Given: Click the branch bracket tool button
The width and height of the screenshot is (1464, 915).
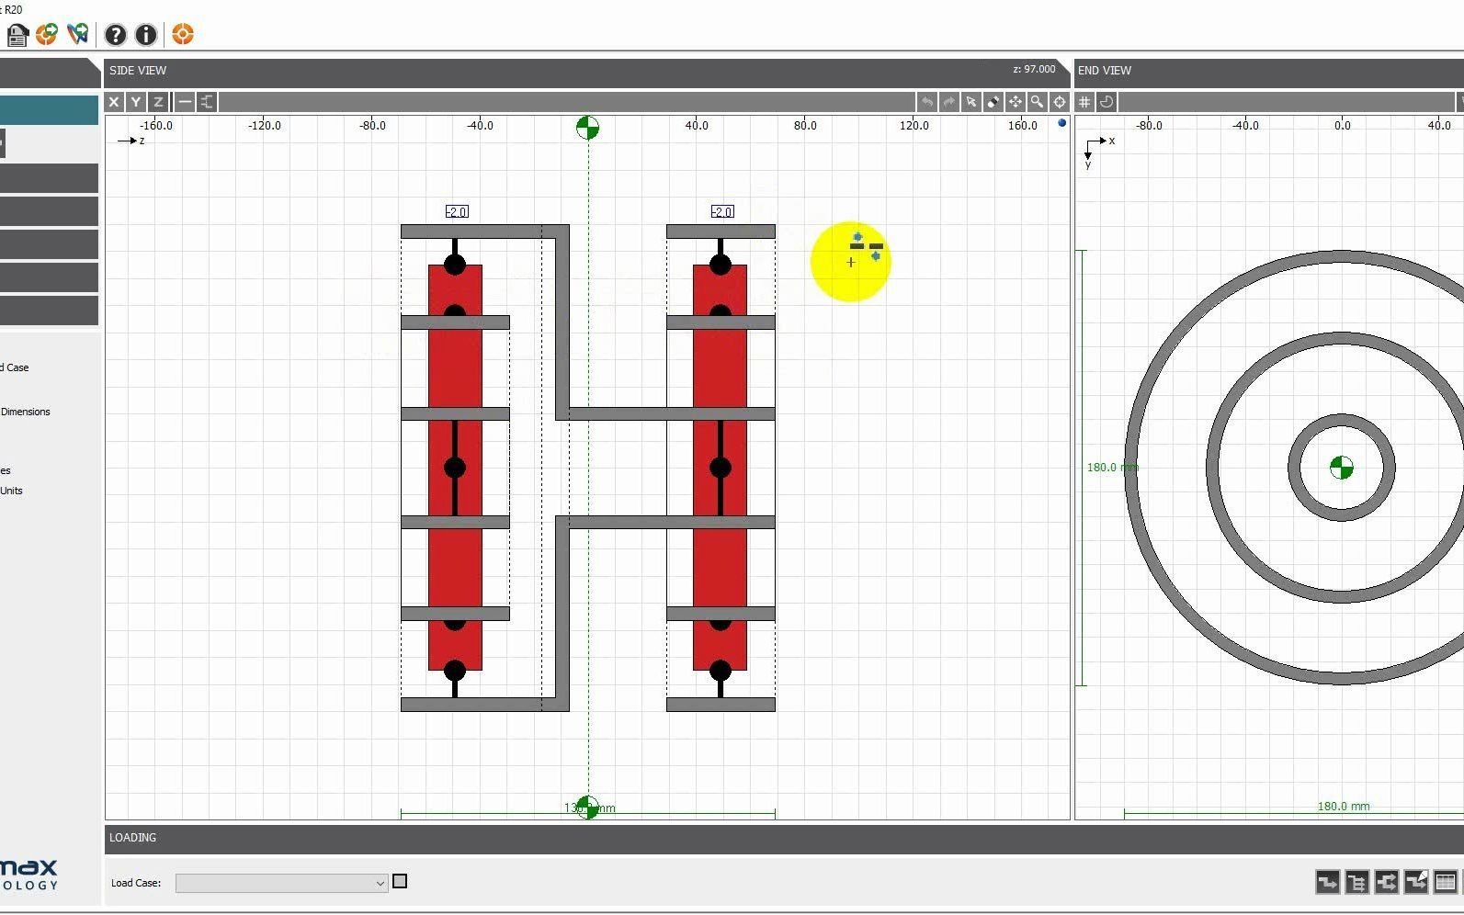Looking at the screenshot, I should (207, 102).
